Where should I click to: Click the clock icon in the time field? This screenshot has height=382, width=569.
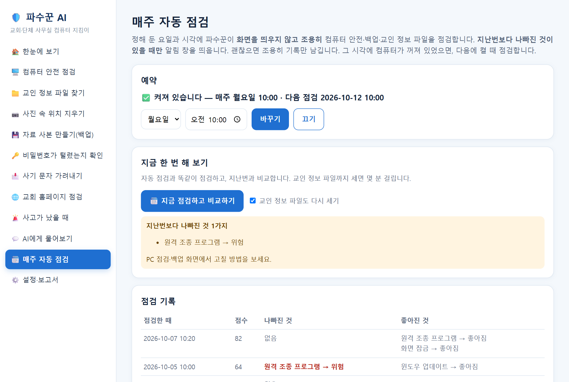tap(237, 119)
